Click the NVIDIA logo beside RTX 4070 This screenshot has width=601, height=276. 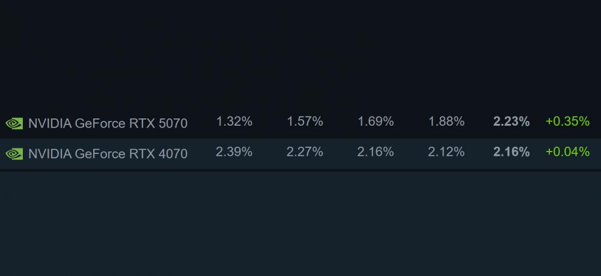coord(14,154)
